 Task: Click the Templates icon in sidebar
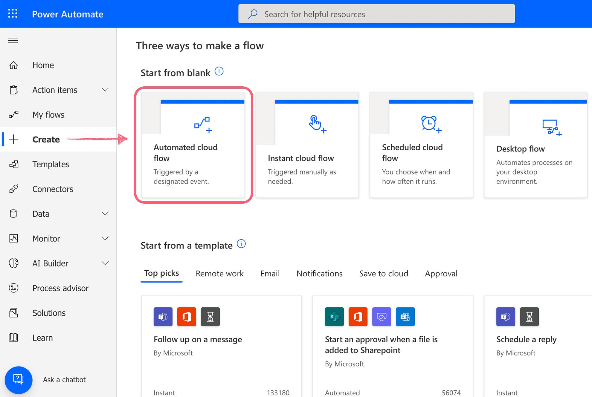13,164
